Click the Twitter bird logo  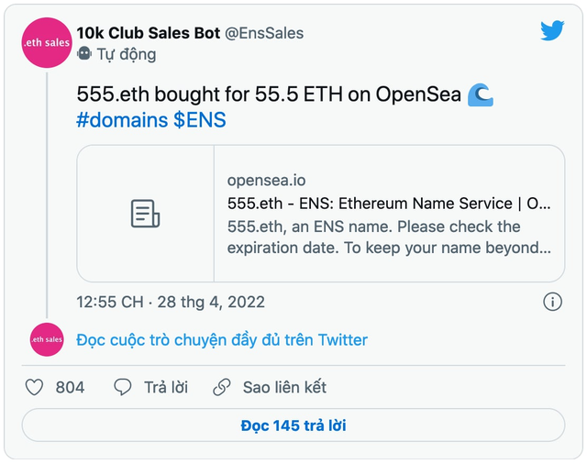pos(552,30)
